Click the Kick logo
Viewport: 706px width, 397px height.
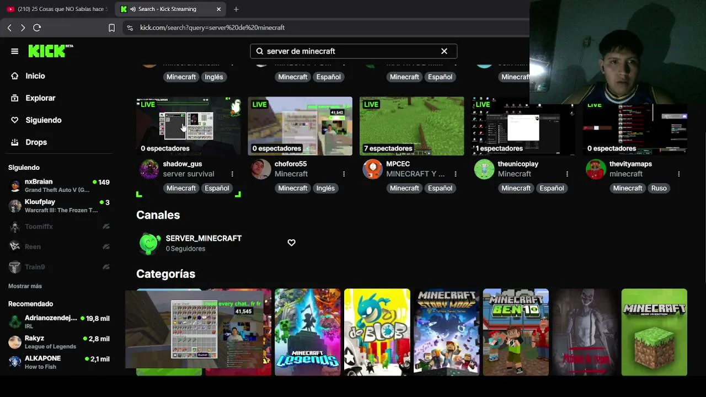click(51, 51)
